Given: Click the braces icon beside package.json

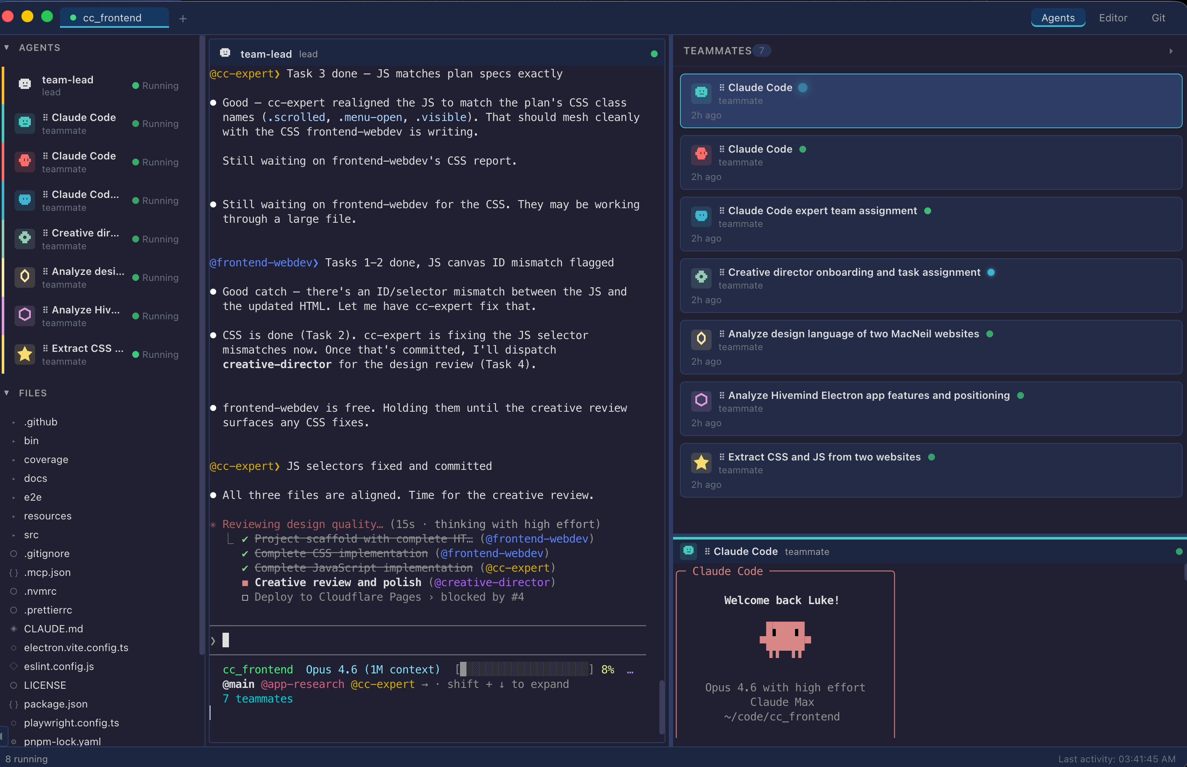Looking at the screenshot, I should 14,704.
